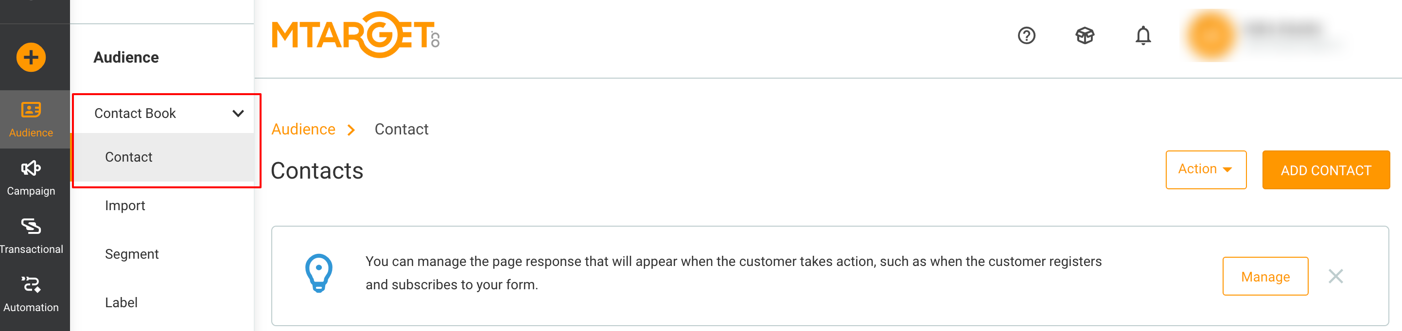Open the help question mark icon
Viewport: 1402px width, 331px height.
[1026, 36]
